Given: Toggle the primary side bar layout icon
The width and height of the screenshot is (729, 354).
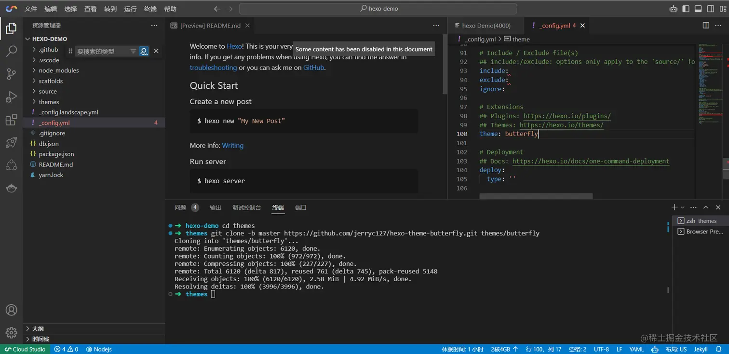Looking at the screenshot, I should click(686, 9).
